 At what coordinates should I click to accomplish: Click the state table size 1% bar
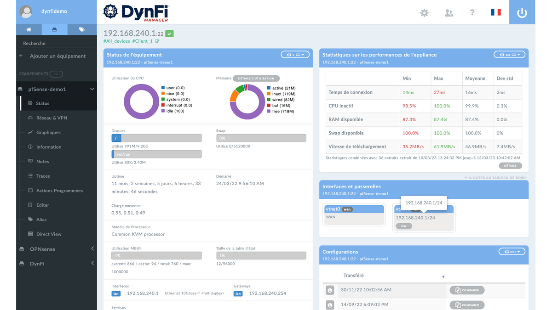click(261, 255)
